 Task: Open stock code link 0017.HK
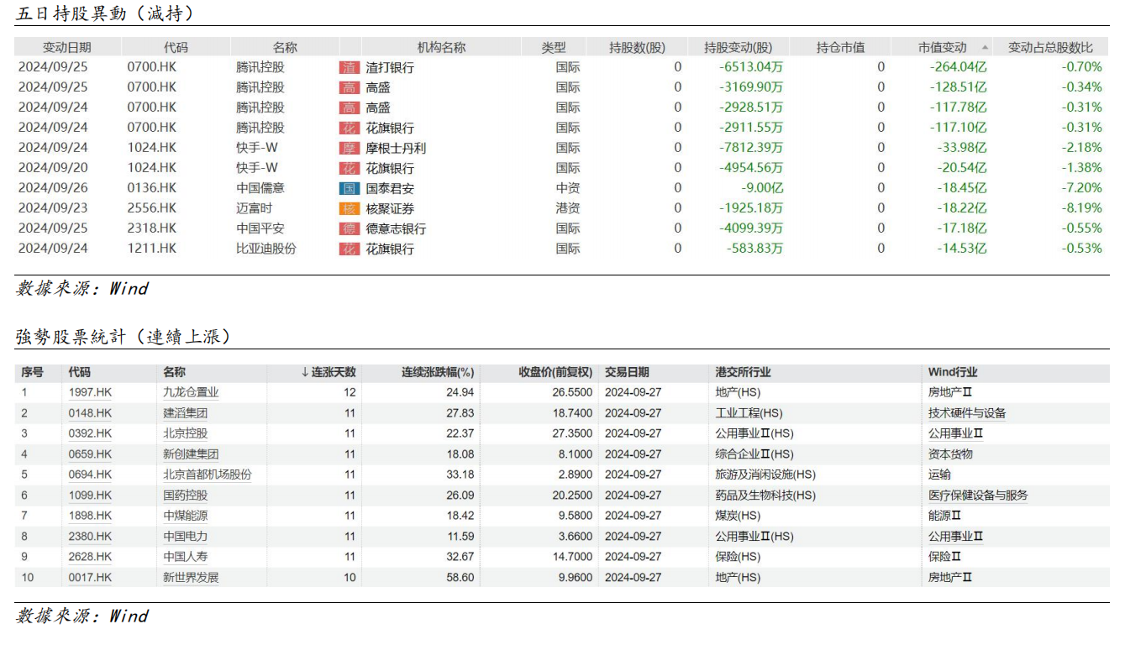[90, 578]
